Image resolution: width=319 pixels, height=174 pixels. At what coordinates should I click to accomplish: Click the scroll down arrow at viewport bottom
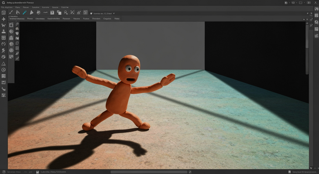tap(311, 168)
